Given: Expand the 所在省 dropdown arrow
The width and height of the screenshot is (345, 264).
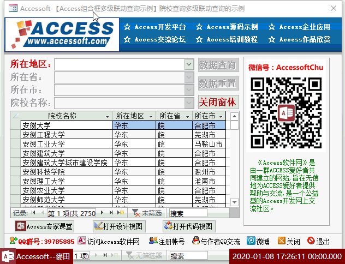Looking at the screenshot, I should click(x=189, y=77).
